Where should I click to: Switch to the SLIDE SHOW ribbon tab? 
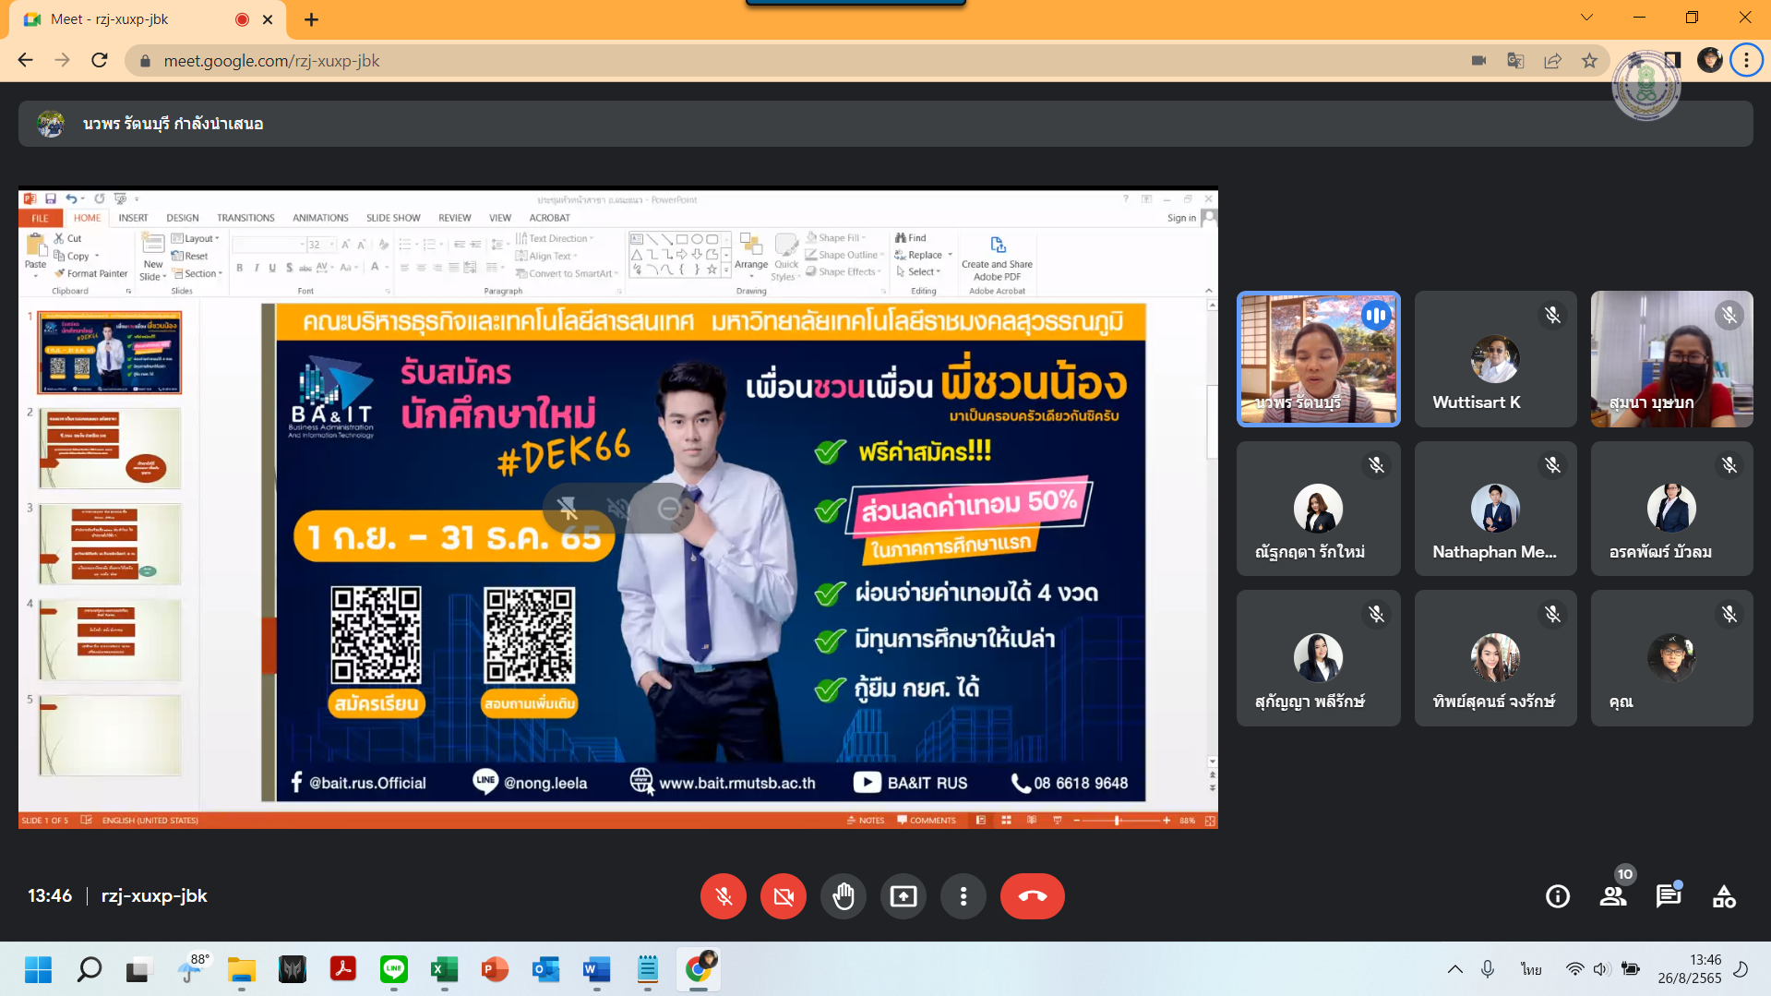pyautogui.click(x=393, y=219)
